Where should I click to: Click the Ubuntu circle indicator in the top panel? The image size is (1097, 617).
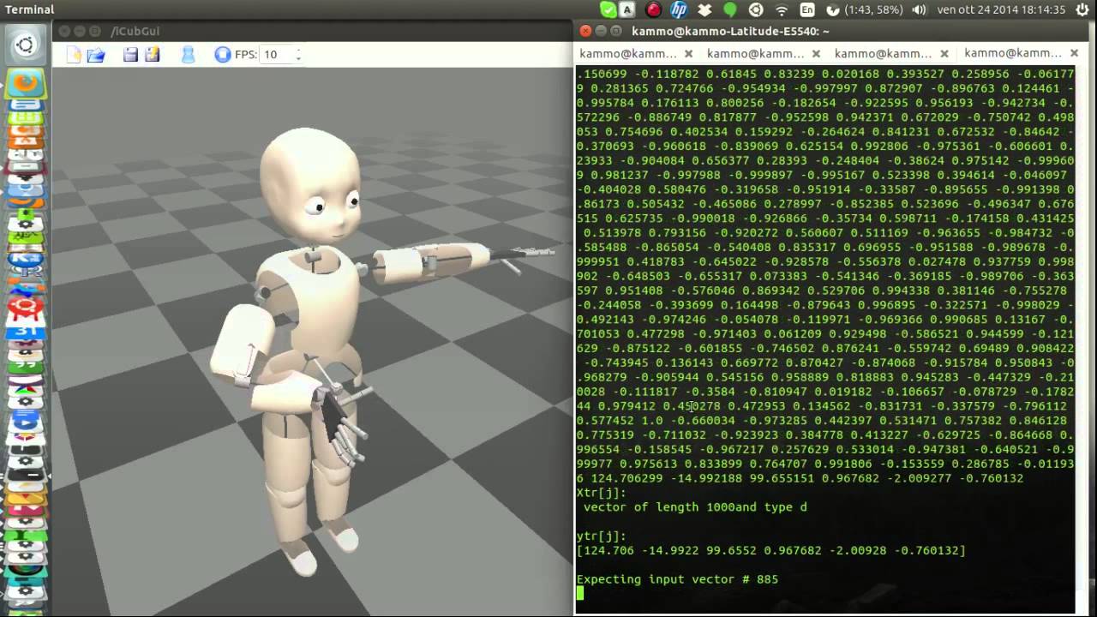[x=756, y=9]
